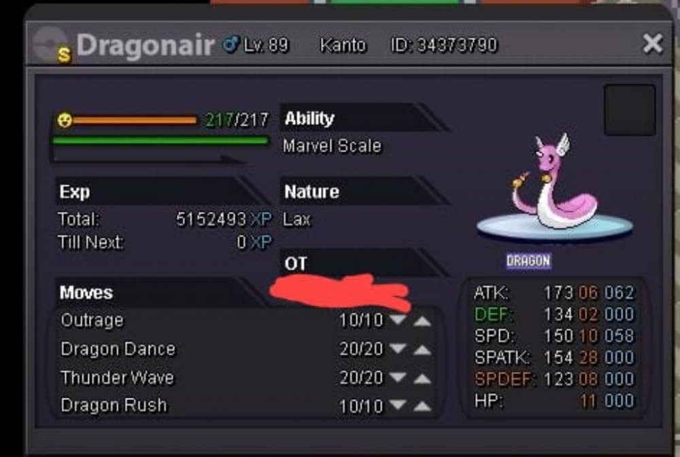Close the Dragonair summary window
Image resolution: width=680 pixels, height=457 pixels.
tap(653, 43)
